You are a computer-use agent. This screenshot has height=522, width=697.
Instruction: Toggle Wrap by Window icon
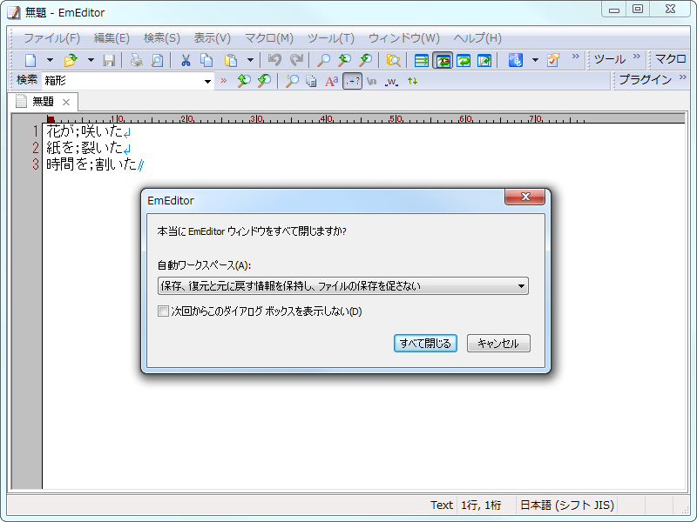pyautogui.click(x=464, y=60)
